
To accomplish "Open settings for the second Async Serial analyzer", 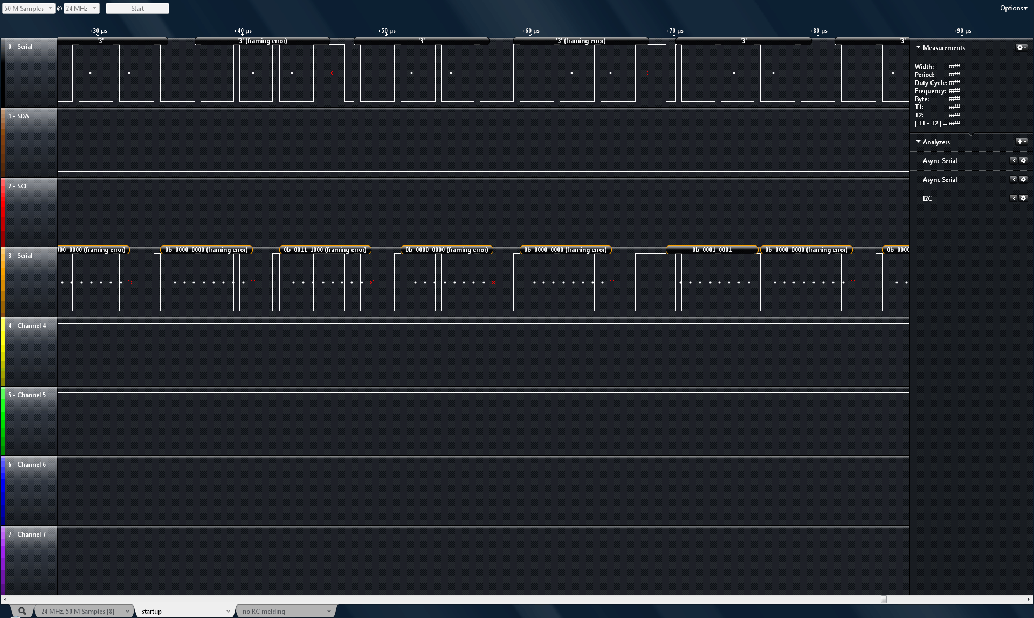I will (1023, 179).
